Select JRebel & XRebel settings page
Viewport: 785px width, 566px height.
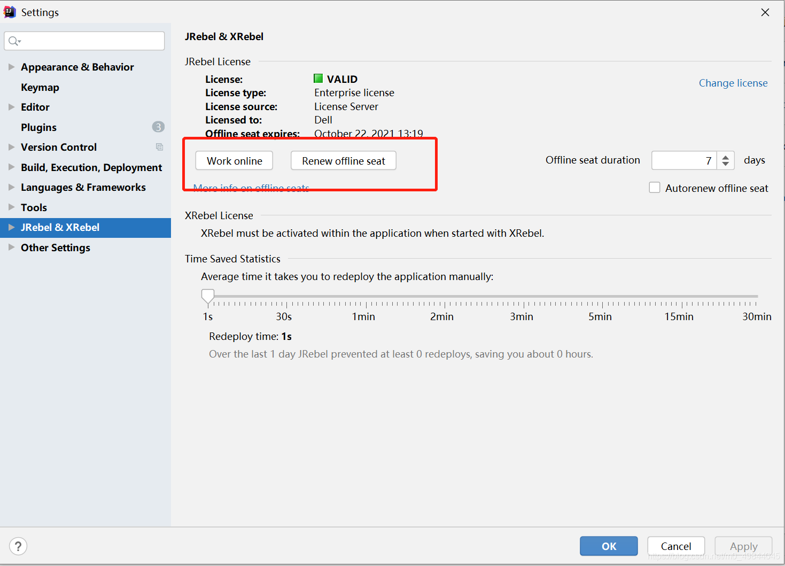(x=86, y=227)
